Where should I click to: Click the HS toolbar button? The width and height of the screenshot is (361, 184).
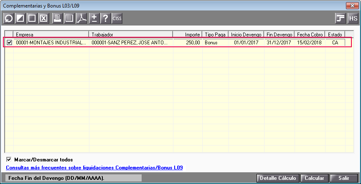(353, 18)
